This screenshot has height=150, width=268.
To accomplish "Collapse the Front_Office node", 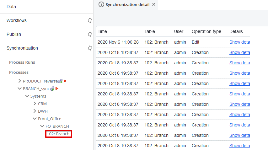I will tap(35, 119).
